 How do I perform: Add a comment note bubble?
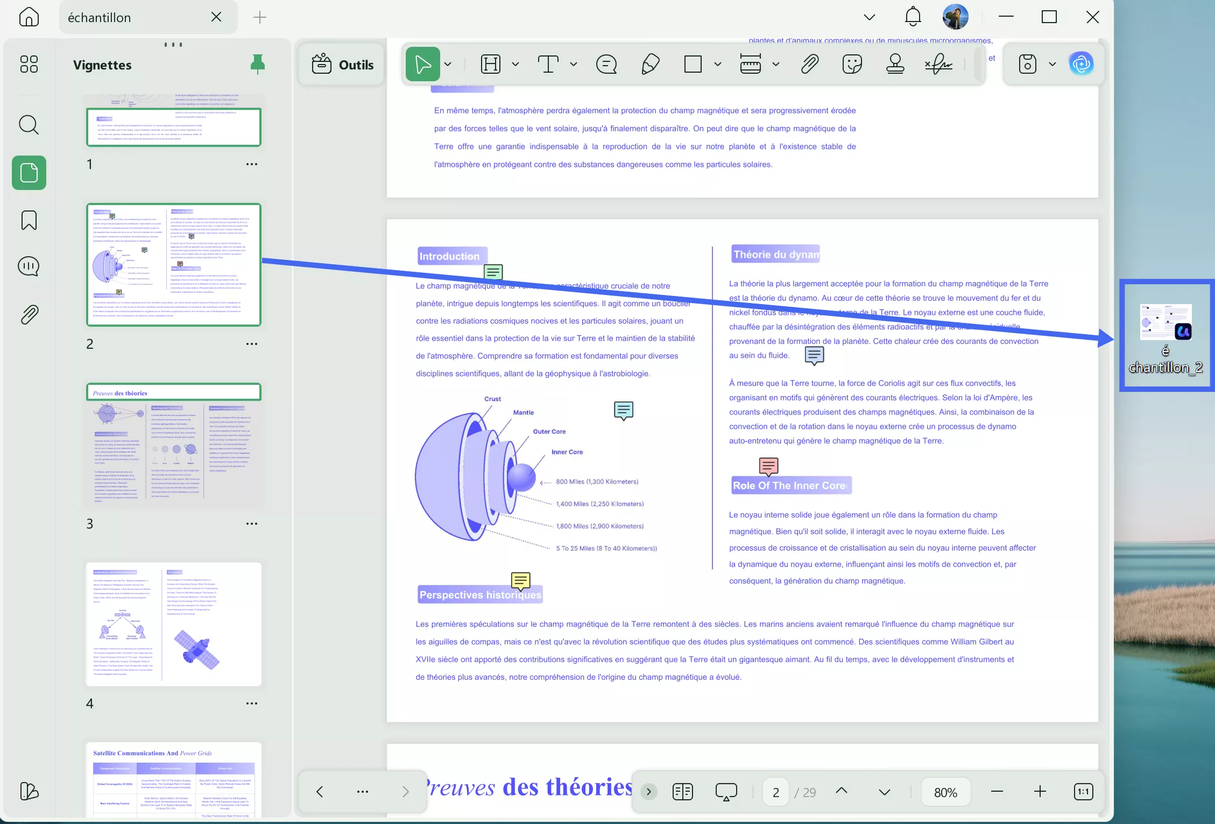pyautogui.click(x=606, y=64)
